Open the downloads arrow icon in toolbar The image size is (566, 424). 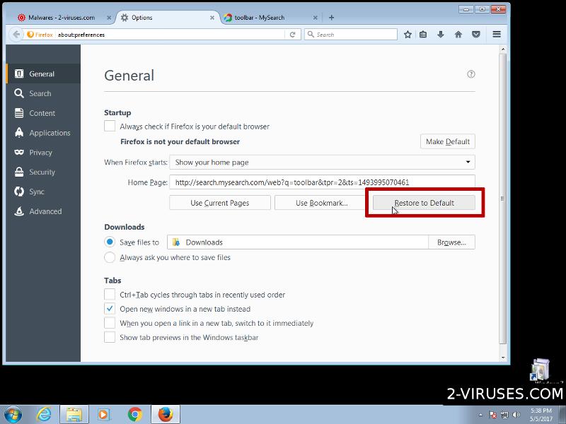click(x=441, y=34)
